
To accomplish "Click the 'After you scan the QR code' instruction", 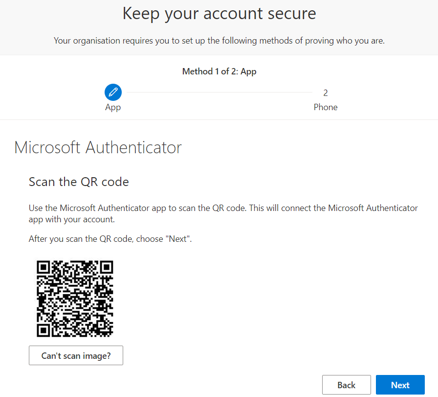I will point(110,239).
